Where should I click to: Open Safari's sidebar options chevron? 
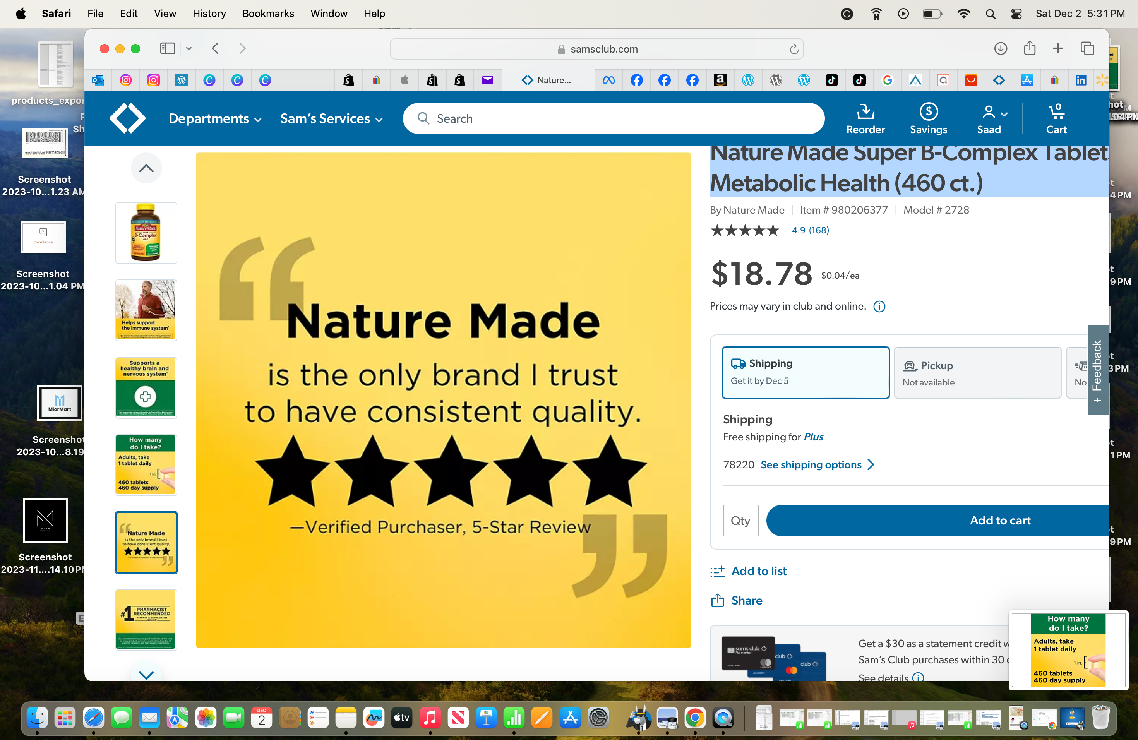click(189, 48)
